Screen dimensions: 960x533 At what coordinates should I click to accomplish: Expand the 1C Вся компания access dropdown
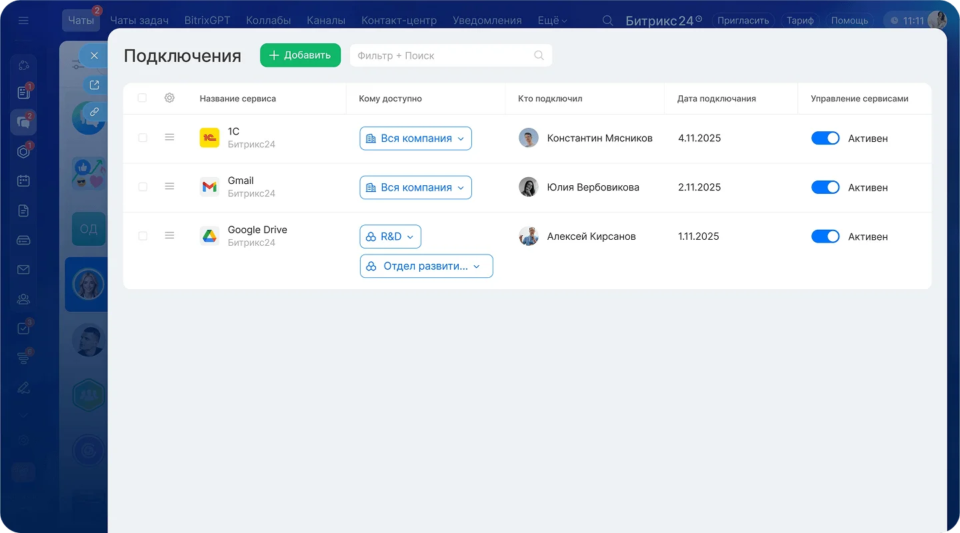(x=415, y=139)
